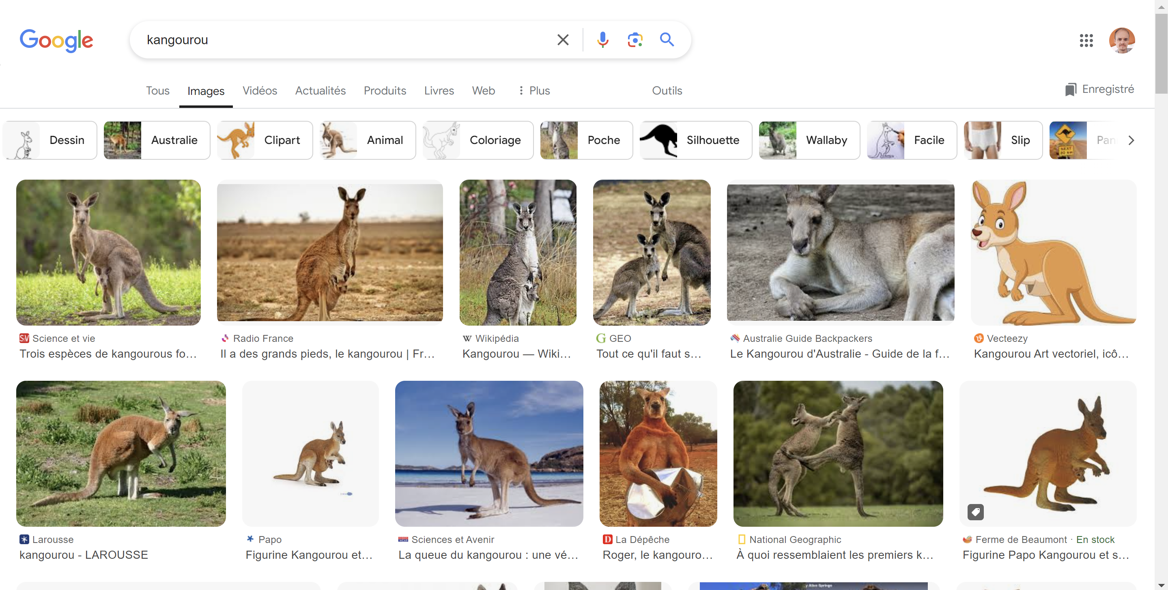Open 'kangourou - LAROUSSE' link
This screenshot has height=590, width=1168.
pyautogui.click(x=84, y=555)
